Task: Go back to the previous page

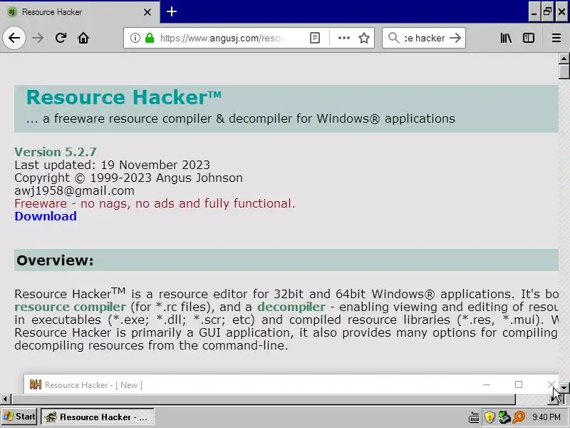Action: coord(14,38)
